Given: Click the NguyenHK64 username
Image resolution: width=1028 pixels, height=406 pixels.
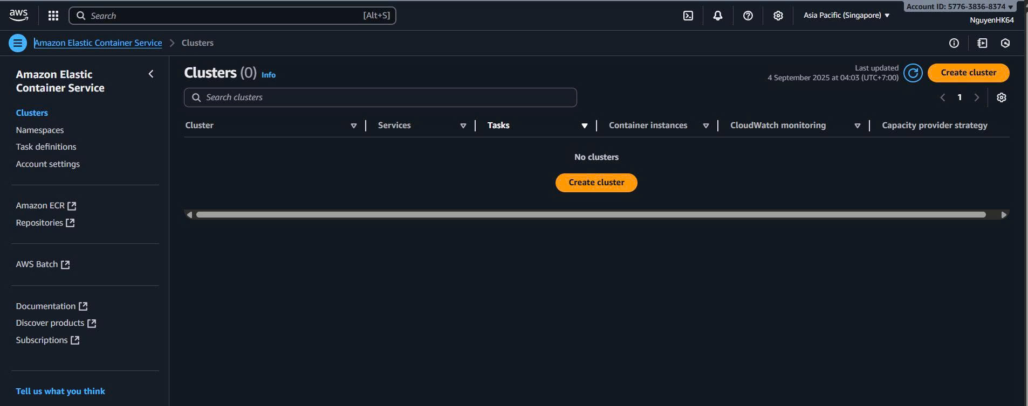Looking at the screenshot, I should [992, 20].
